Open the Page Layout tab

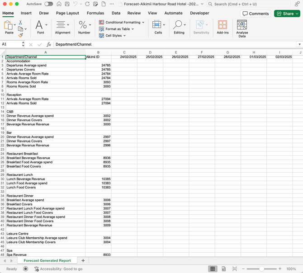click(67, 13)
